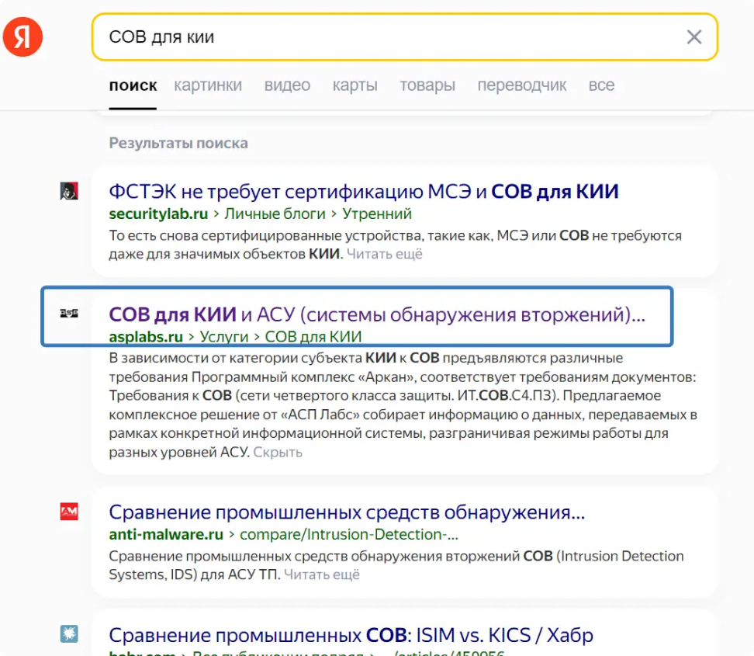Image resolution: width=754 pixels, height=656 pixels.
Task: Open the переводчик tab
Action: click(523, 85)
